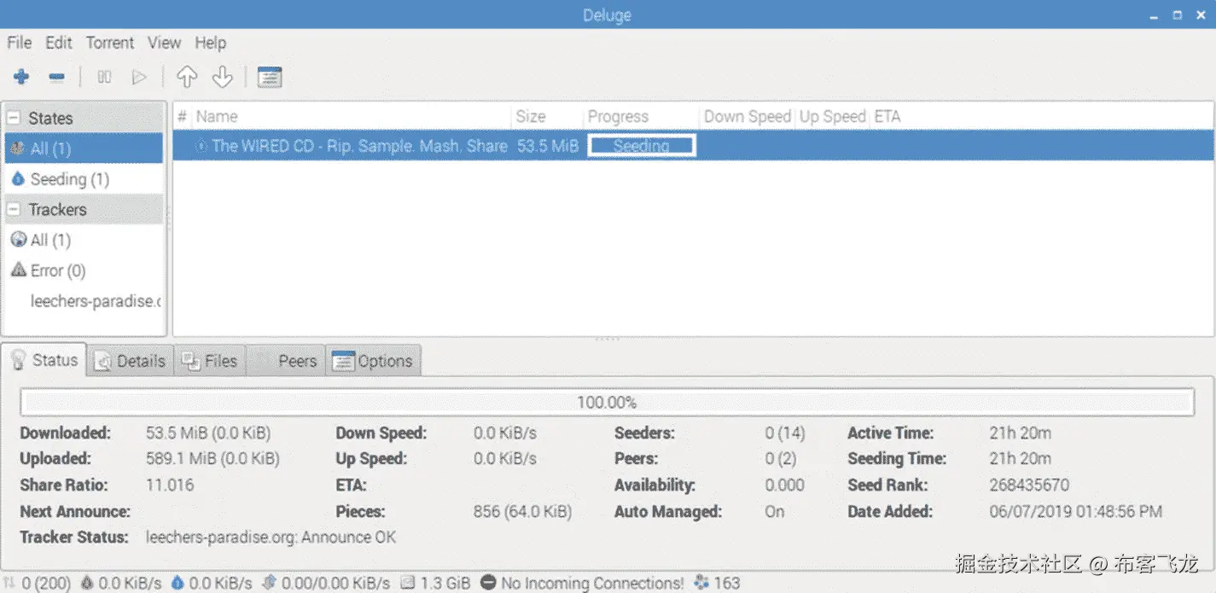Sort by the Name column header

(352, 117)
